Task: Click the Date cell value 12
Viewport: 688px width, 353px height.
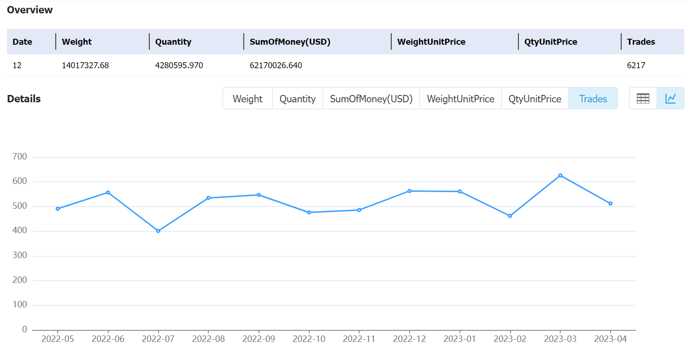Action: coord(17,65)
